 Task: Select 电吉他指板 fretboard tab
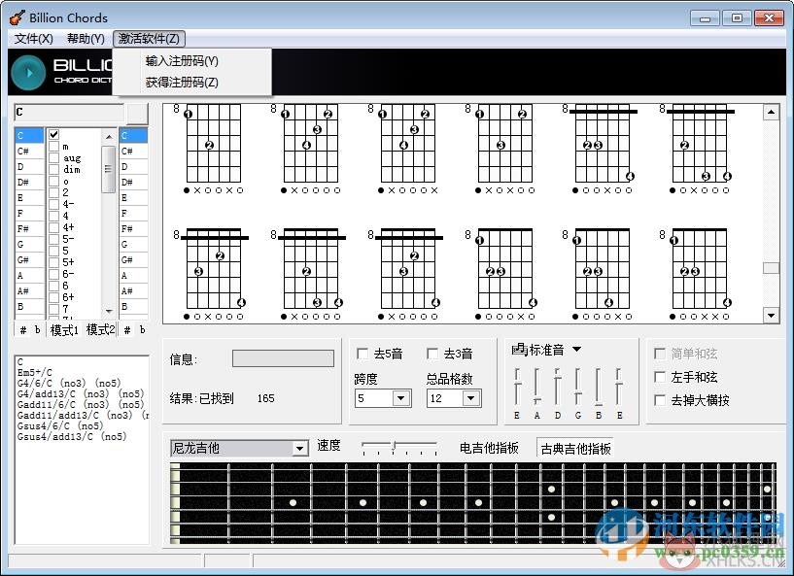489,448
